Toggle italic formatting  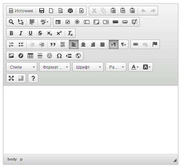21,33
